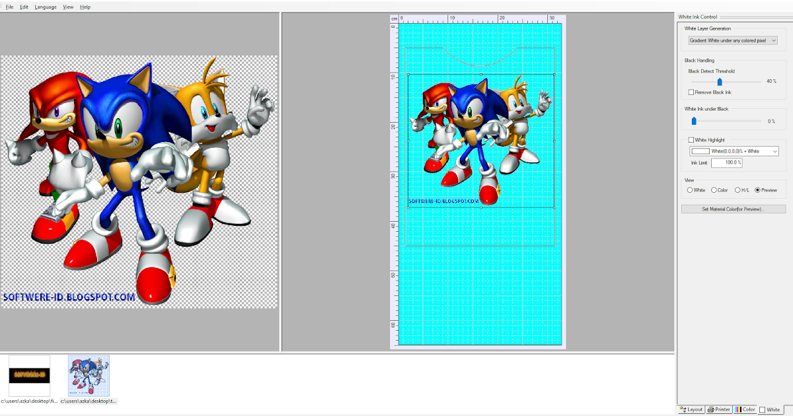Image resolution: width=793 pixels, height=416 pixels.
Task: Adjust Black Detect Threshold slider
Action: [x=720, y=81]
